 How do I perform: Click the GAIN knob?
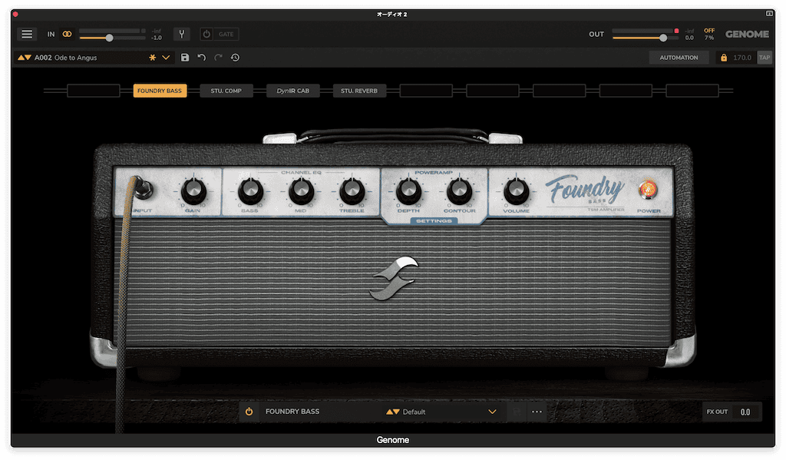coord(193,190)
